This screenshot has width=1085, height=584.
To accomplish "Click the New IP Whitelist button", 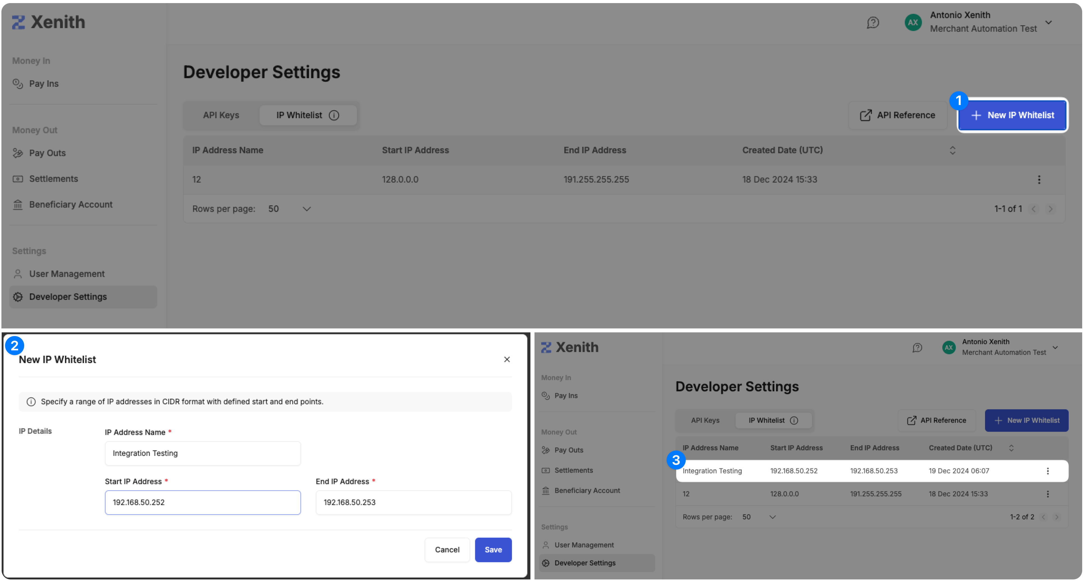I will (1012, 115).
